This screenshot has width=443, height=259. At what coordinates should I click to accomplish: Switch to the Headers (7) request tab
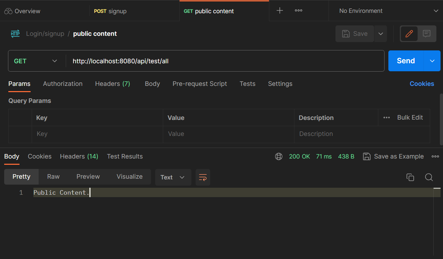(112, 84)
